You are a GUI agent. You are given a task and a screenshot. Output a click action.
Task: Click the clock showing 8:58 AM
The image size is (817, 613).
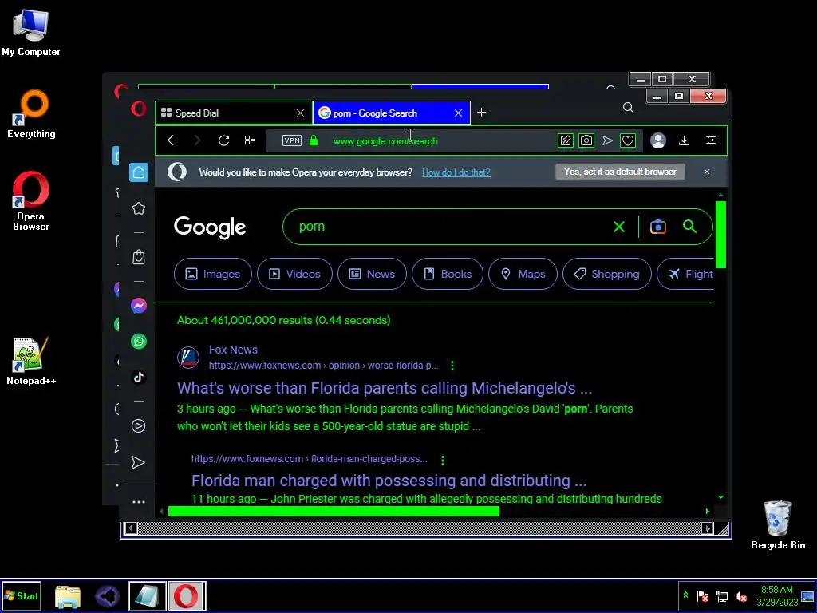click(x=777, y=590)
